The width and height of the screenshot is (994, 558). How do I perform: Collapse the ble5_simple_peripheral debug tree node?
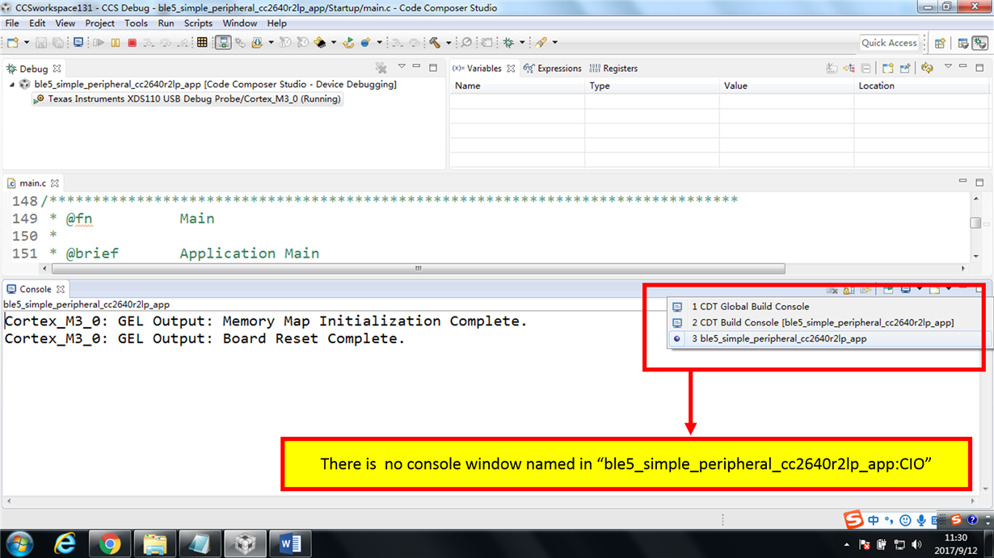pos(12,84)
